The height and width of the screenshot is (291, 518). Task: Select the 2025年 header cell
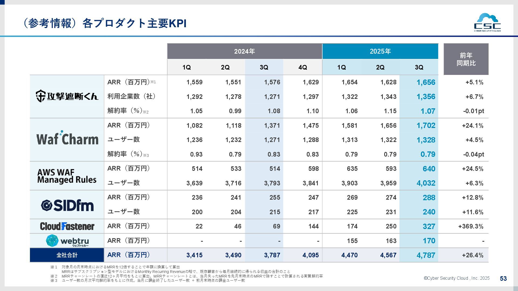coord(380,51)
